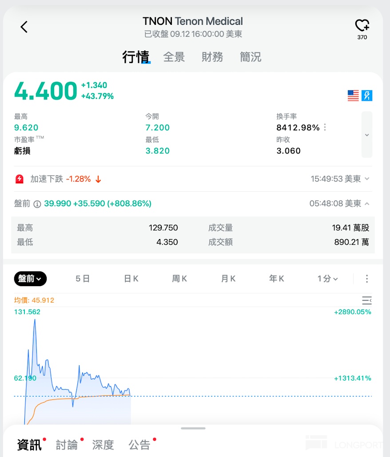Viewport: 390px width, 457px height.
Task: Tap the change value +43.79%
Action: click(97, 96)
